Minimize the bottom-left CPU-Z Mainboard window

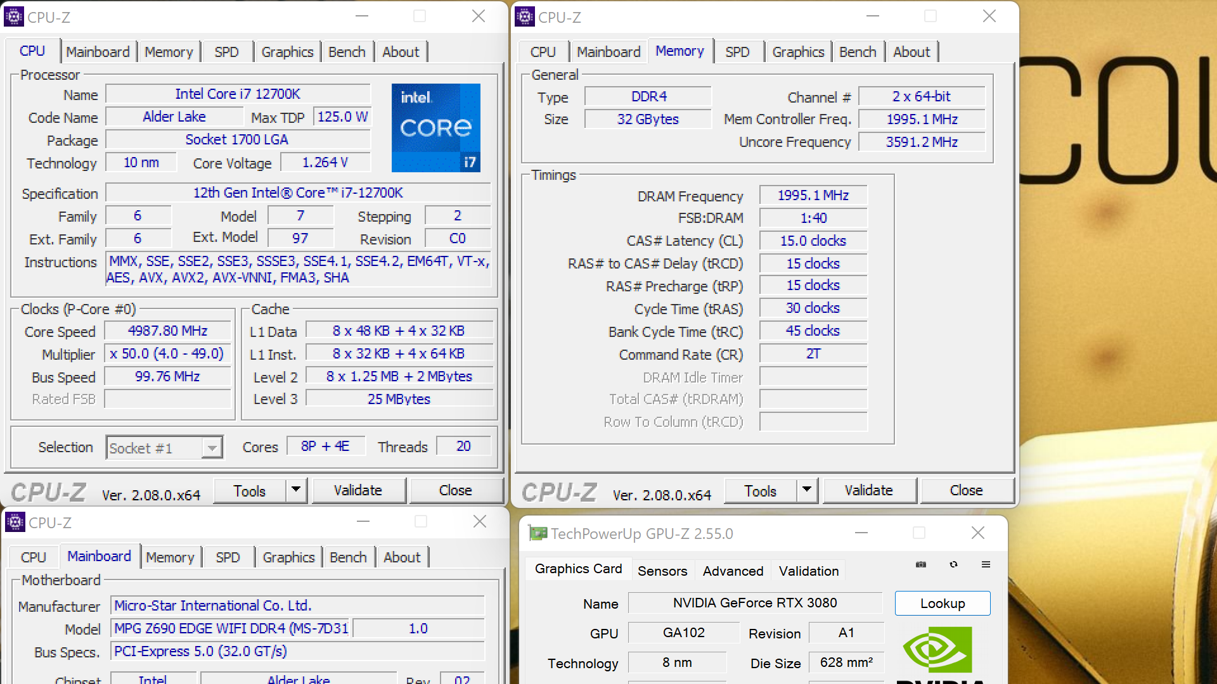coord(363,521)
